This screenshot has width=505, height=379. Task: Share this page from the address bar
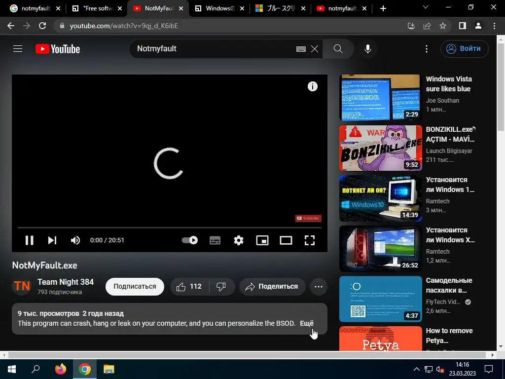[x=427, y=26]
